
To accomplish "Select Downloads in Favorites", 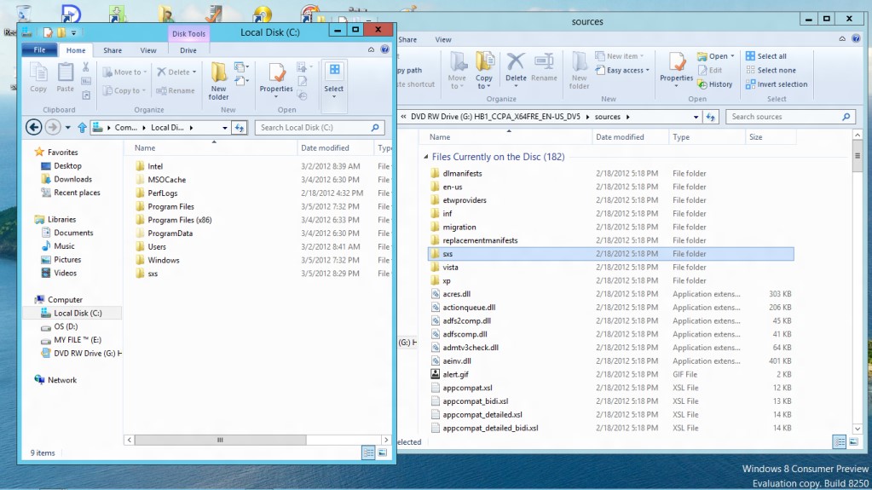I will click(x=72, y=179).
